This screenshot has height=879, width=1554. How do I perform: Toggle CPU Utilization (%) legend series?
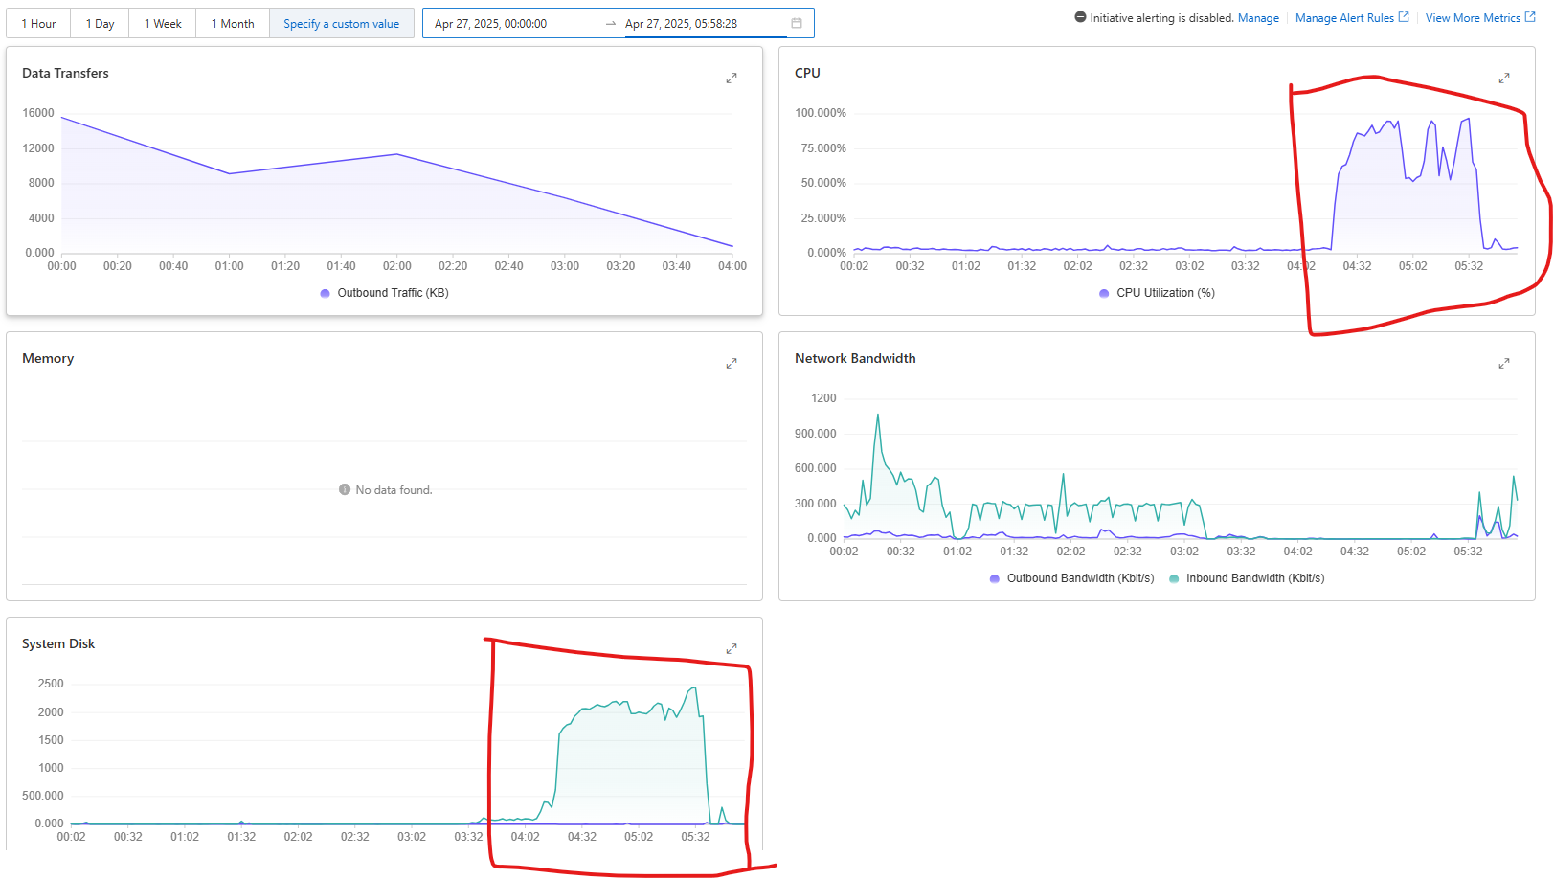pos(1157,293)
